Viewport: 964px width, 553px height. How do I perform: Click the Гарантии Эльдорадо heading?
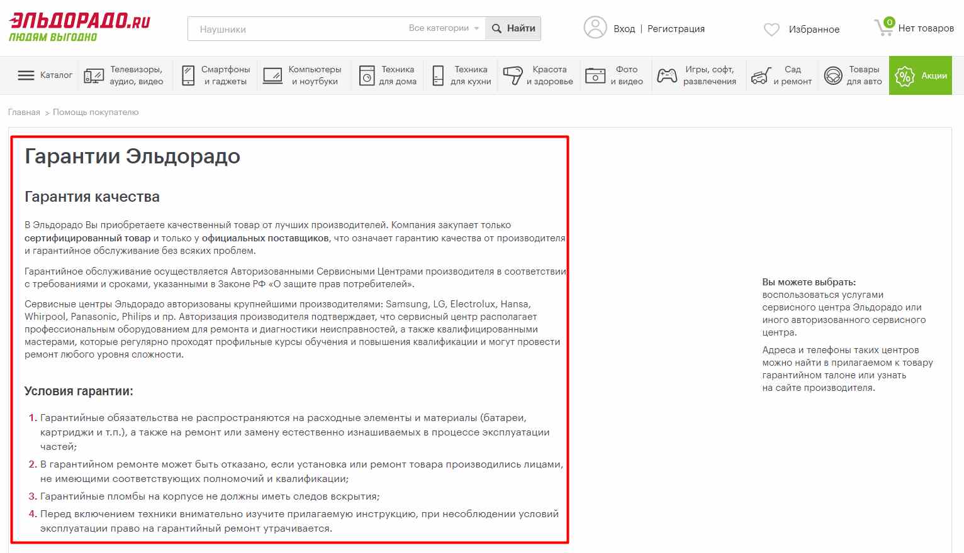(132, 156)
